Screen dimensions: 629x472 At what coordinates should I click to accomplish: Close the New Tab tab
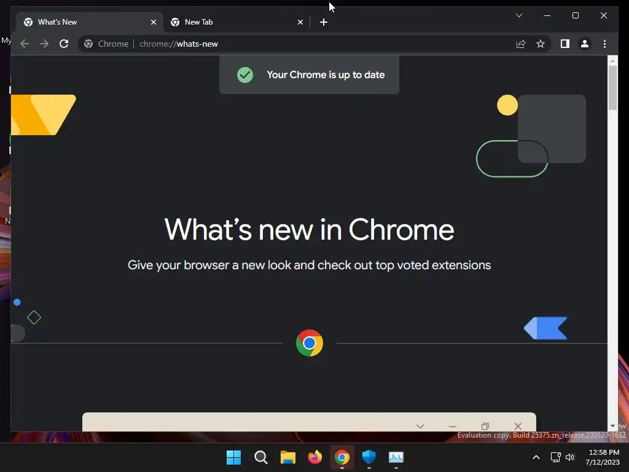coord(300,22)
